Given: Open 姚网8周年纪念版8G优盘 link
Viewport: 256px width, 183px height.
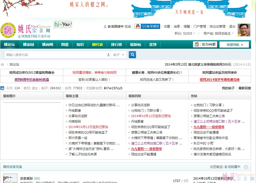Looking at the screenshot, I should [32, 80].
